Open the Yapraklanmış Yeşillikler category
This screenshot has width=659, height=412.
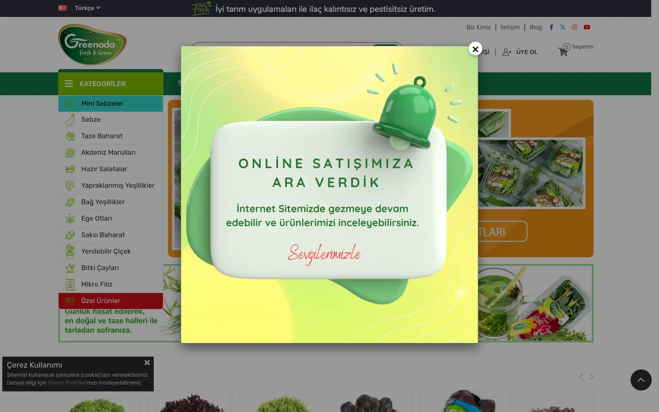tap(111, 185)
